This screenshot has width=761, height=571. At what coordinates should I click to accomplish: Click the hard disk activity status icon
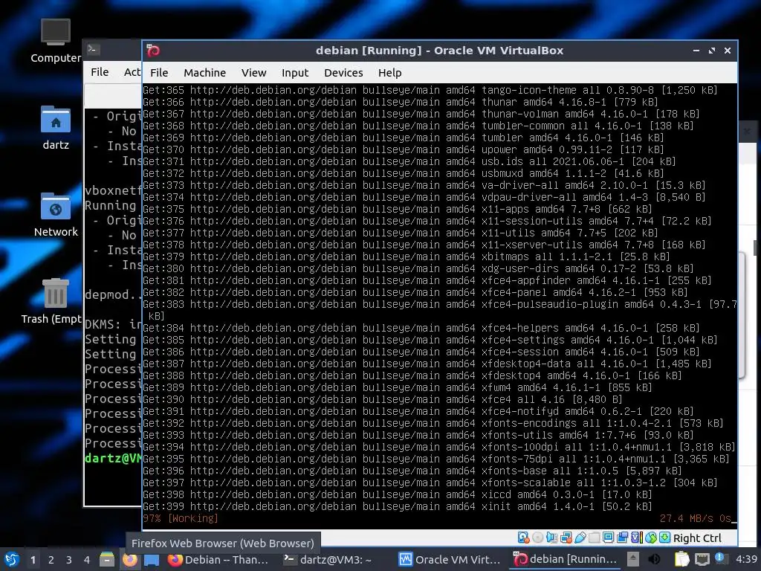point(523,538)
